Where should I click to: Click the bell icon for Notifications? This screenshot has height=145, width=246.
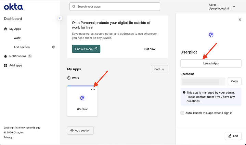pos(5,56)
